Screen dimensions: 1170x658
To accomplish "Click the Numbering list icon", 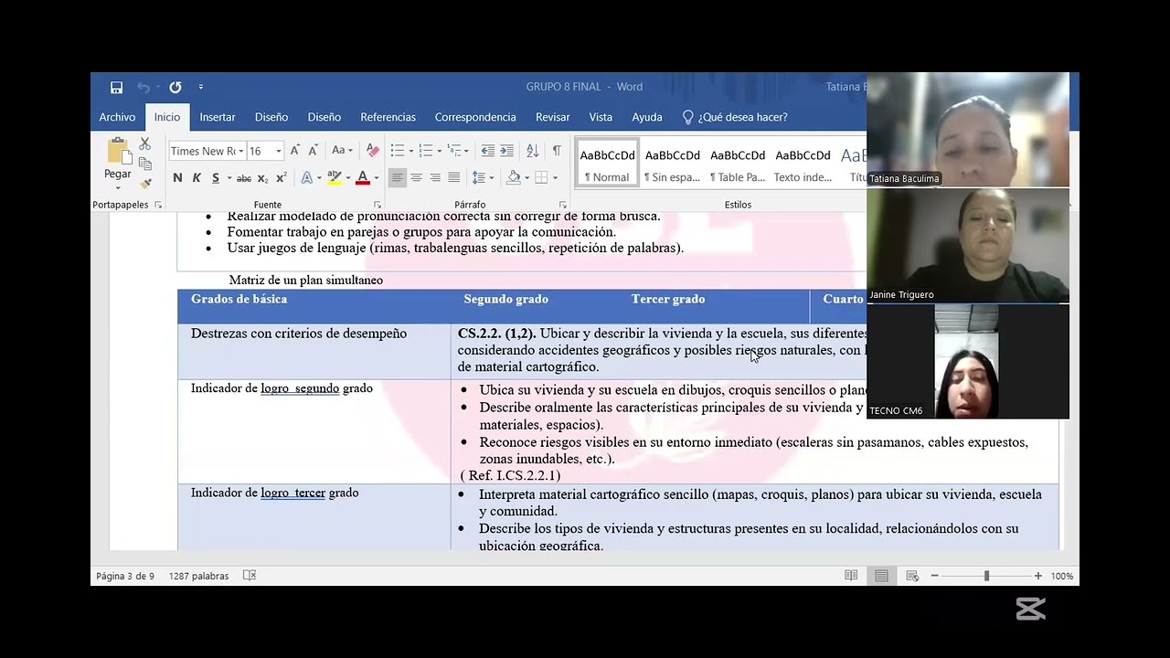I will [x=425, y=151].
